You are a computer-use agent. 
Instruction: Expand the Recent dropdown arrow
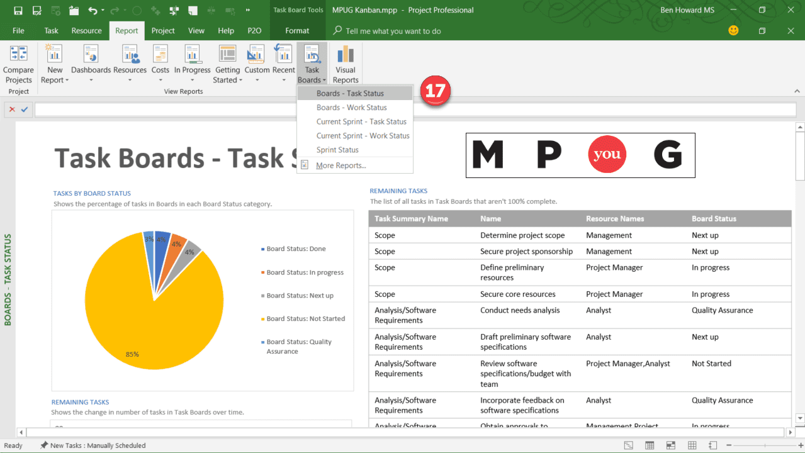pyautogui.click(x=284, y=81)
